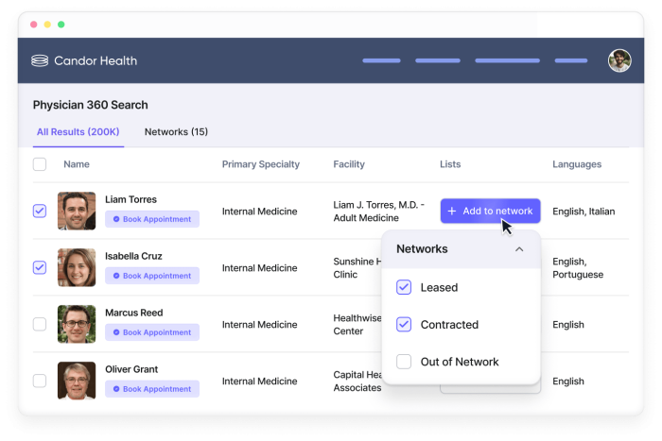Click badge icon on Isabella Cruz's Book Appointment
Image resolution: width=662 pixels, height=441 pixels.
(116, 276)
